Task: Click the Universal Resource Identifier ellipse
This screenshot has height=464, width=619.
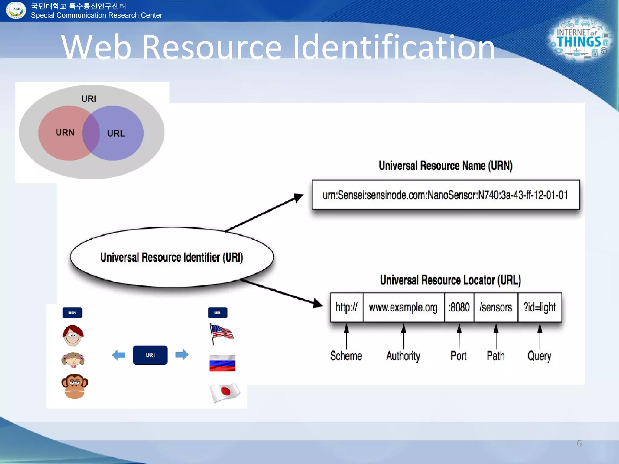Action: coord(172,257)
